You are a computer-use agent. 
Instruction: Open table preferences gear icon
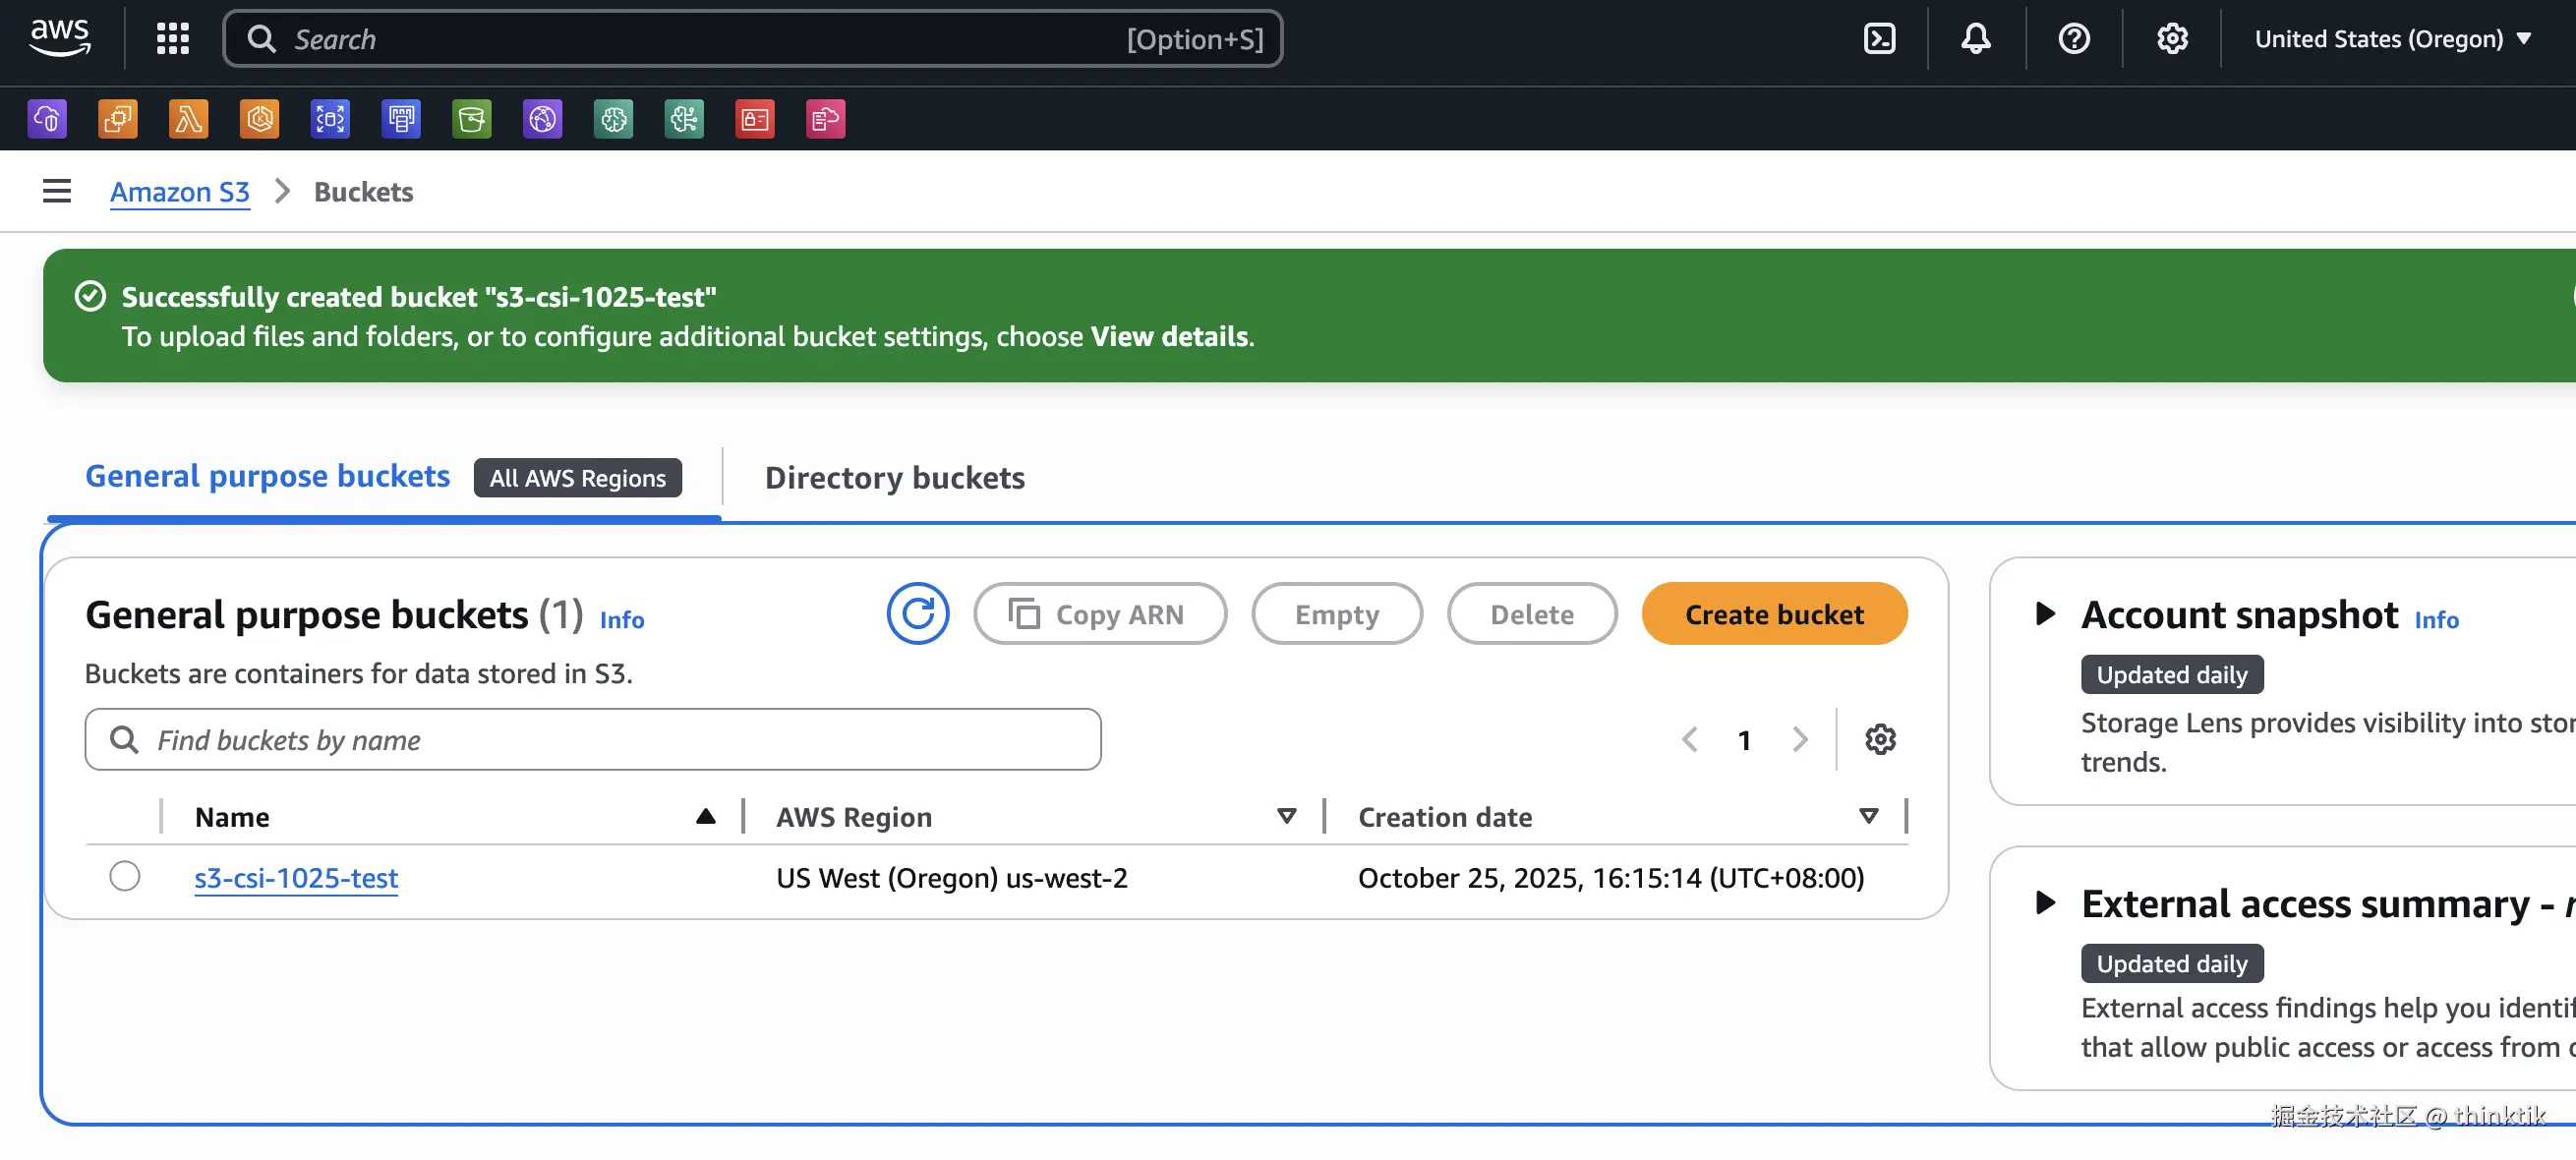coord(1880,740)
